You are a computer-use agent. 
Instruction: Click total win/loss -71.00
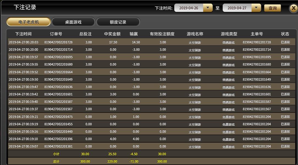133,161
